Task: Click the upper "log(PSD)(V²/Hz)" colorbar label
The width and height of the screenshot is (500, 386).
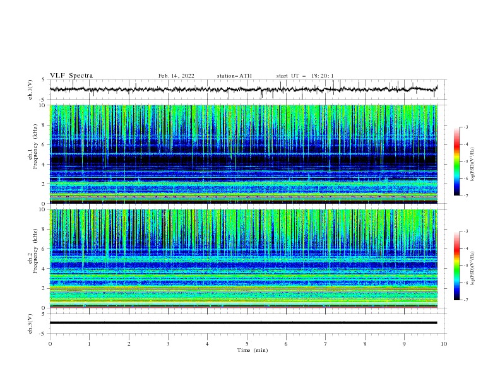Action: tap(472, 165)
